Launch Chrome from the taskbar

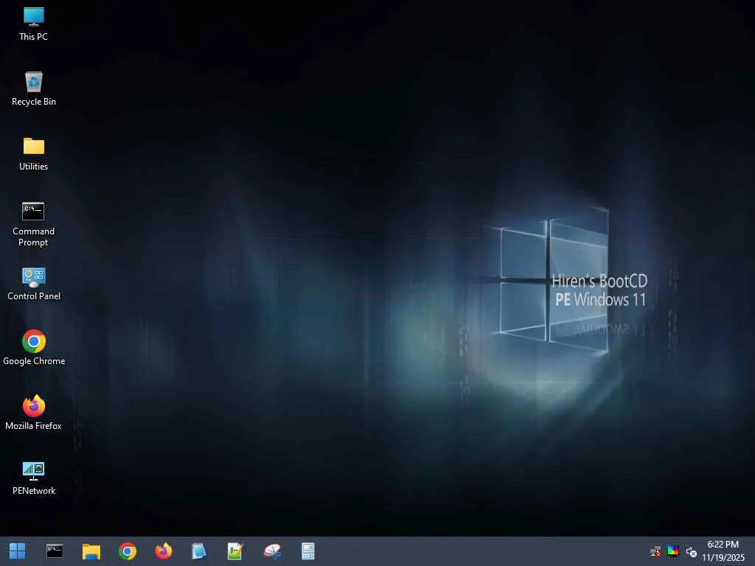coord(128,551)
